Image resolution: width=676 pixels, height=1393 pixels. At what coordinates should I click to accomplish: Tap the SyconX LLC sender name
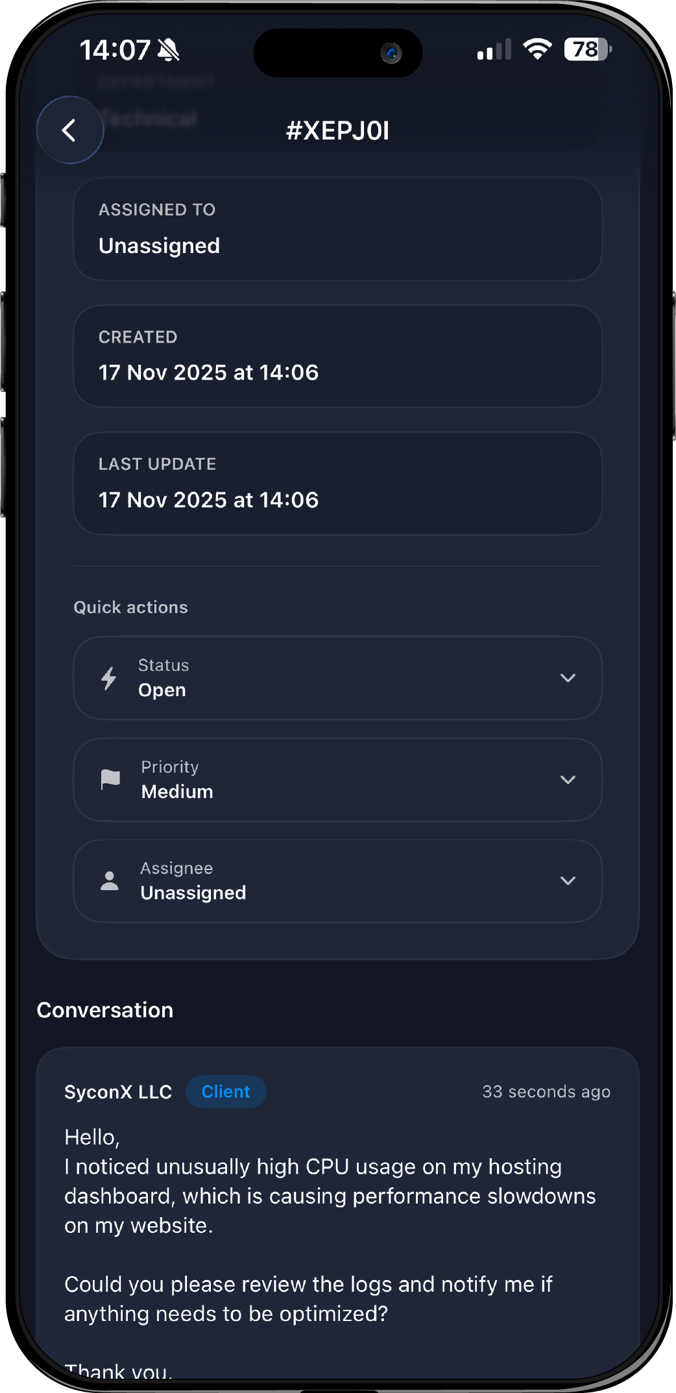tap(118, 1092)
